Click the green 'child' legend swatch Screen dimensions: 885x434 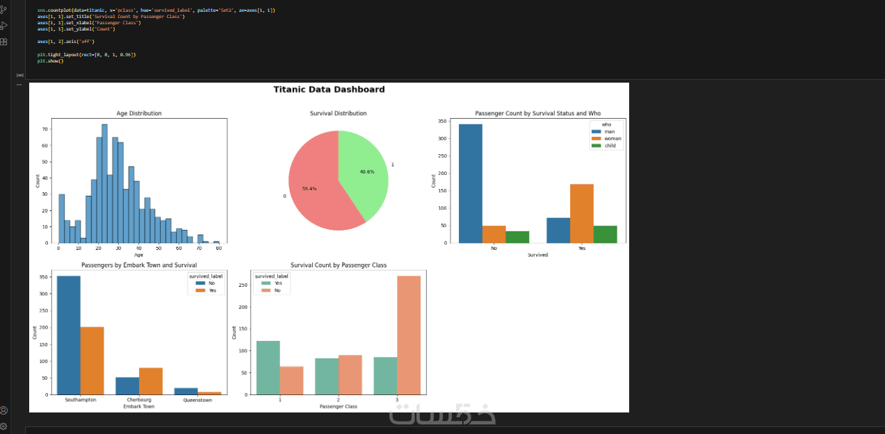tap(596, 146)
